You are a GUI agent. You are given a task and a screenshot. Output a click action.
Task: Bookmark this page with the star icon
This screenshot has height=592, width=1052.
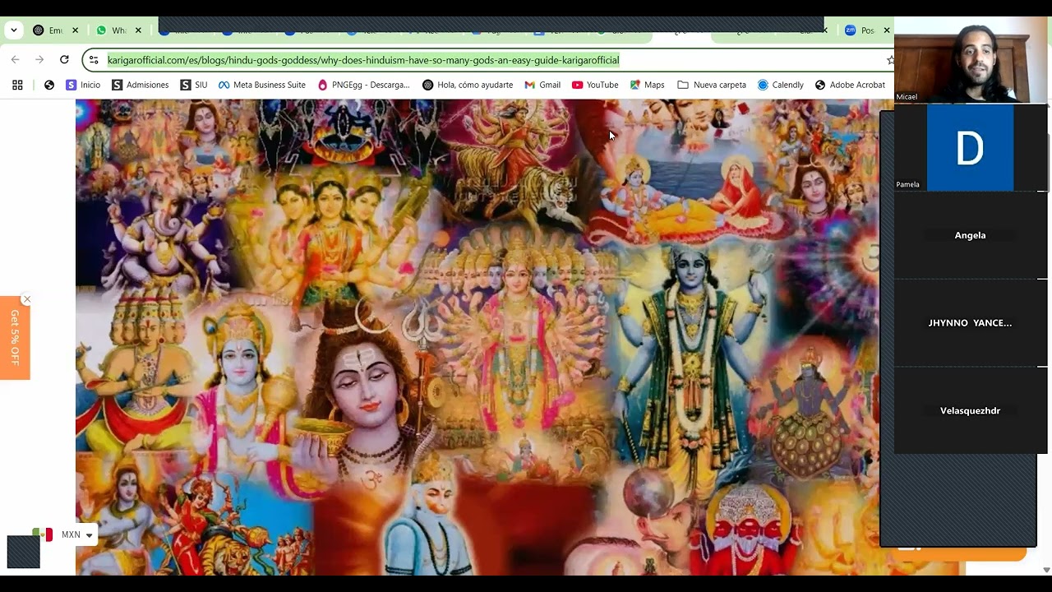889,60
